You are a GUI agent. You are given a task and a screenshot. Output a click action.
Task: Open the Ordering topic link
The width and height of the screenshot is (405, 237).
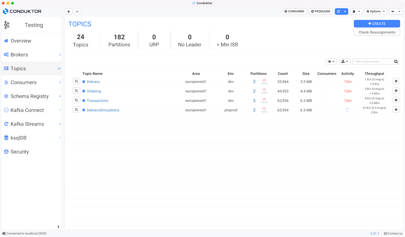click(x=94, y=91)
